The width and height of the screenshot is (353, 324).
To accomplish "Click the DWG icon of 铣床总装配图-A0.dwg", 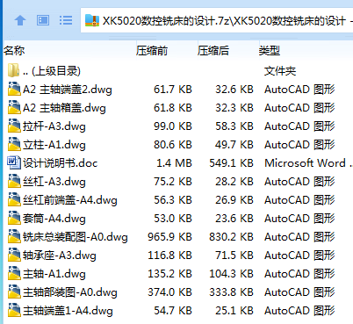I will click(14, 237).
